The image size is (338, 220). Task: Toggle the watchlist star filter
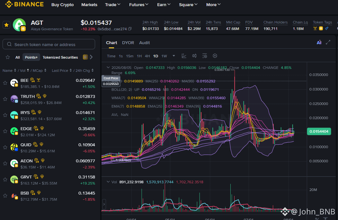point(8,57)
